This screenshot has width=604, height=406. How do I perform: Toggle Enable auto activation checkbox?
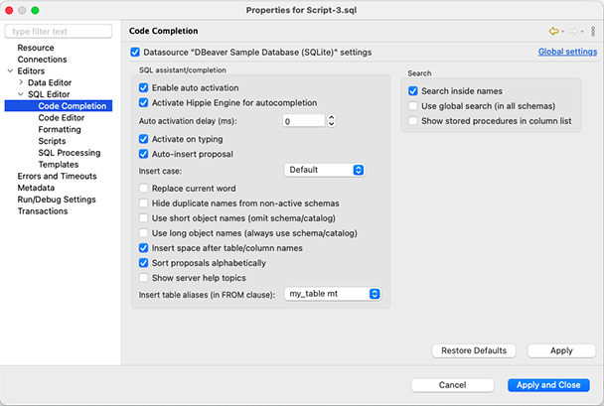(x=143, y=87)
